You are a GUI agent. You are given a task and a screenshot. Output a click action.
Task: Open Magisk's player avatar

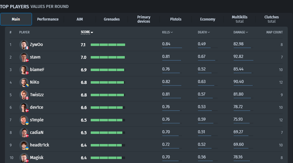click(24, 158)
